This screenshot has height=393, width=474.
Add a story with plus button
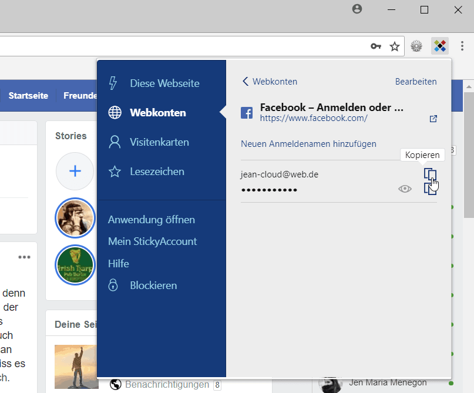75,171
